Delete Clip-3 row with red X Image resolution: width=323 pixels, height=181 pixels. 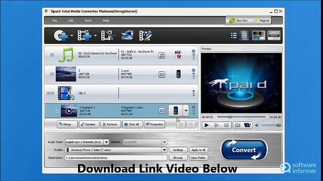click(x=193, y=91)
